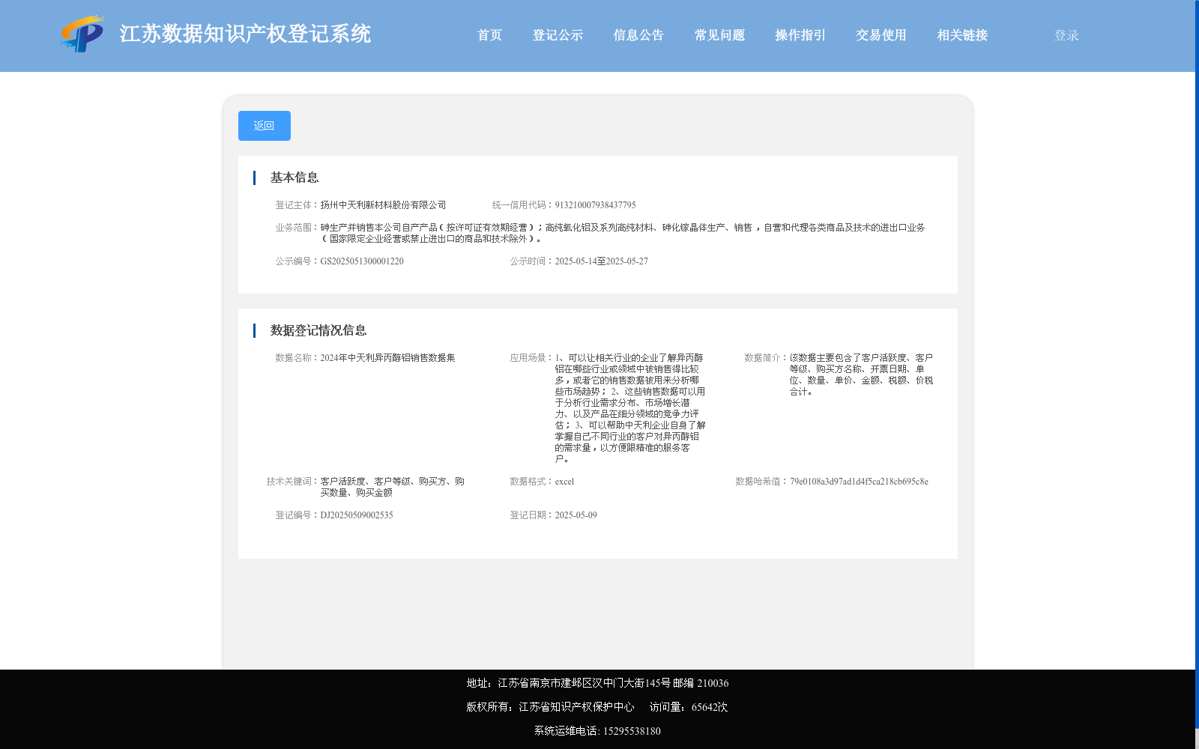Select the 数据登记情况信息 section heading

[x=318, y=330]
